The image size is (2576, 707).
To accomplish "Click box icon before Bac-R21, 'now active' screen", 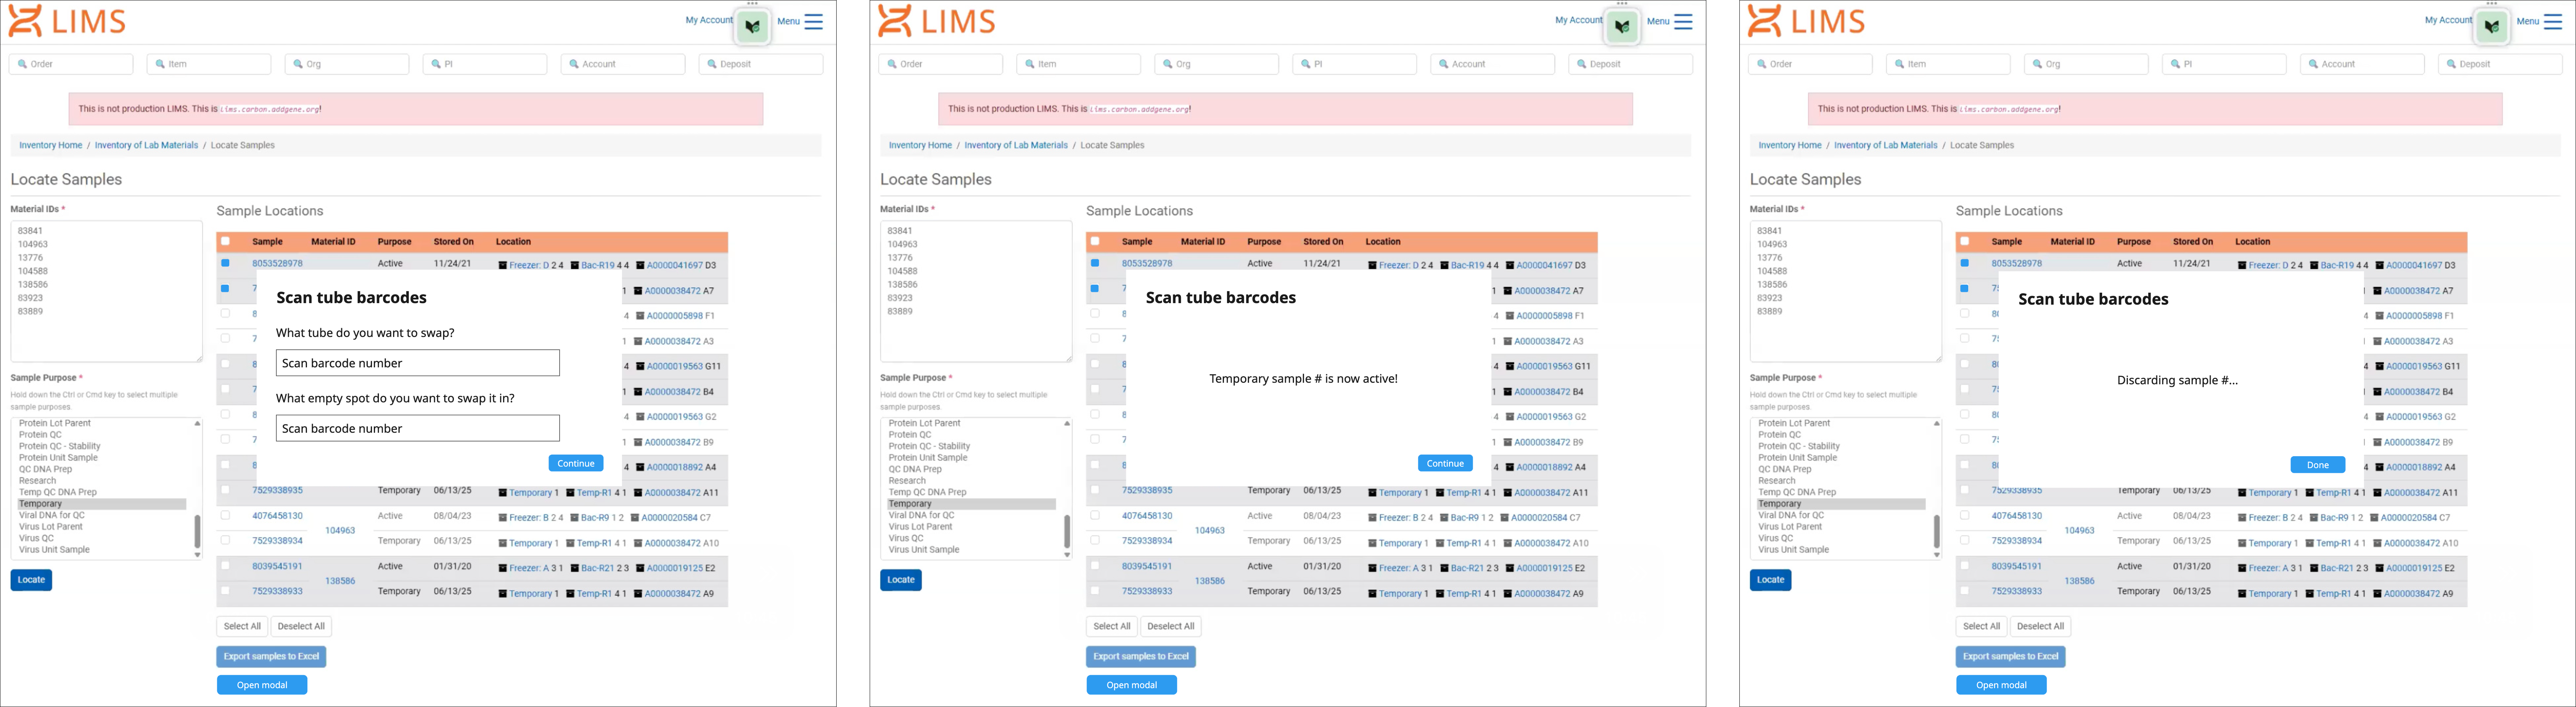I will pos(1445,568).
